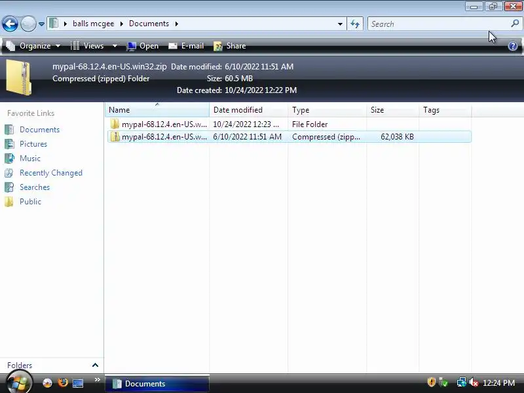
Task: Sort by the Name column header
Action: (157, 110)
